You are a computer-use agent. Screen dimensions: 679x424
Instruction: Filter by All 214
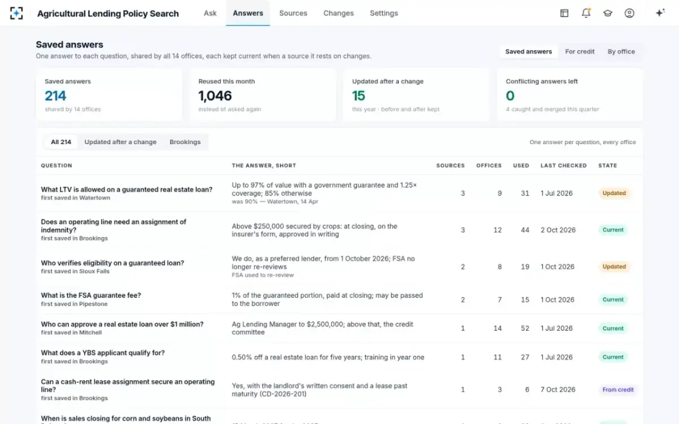coord(61,142)
